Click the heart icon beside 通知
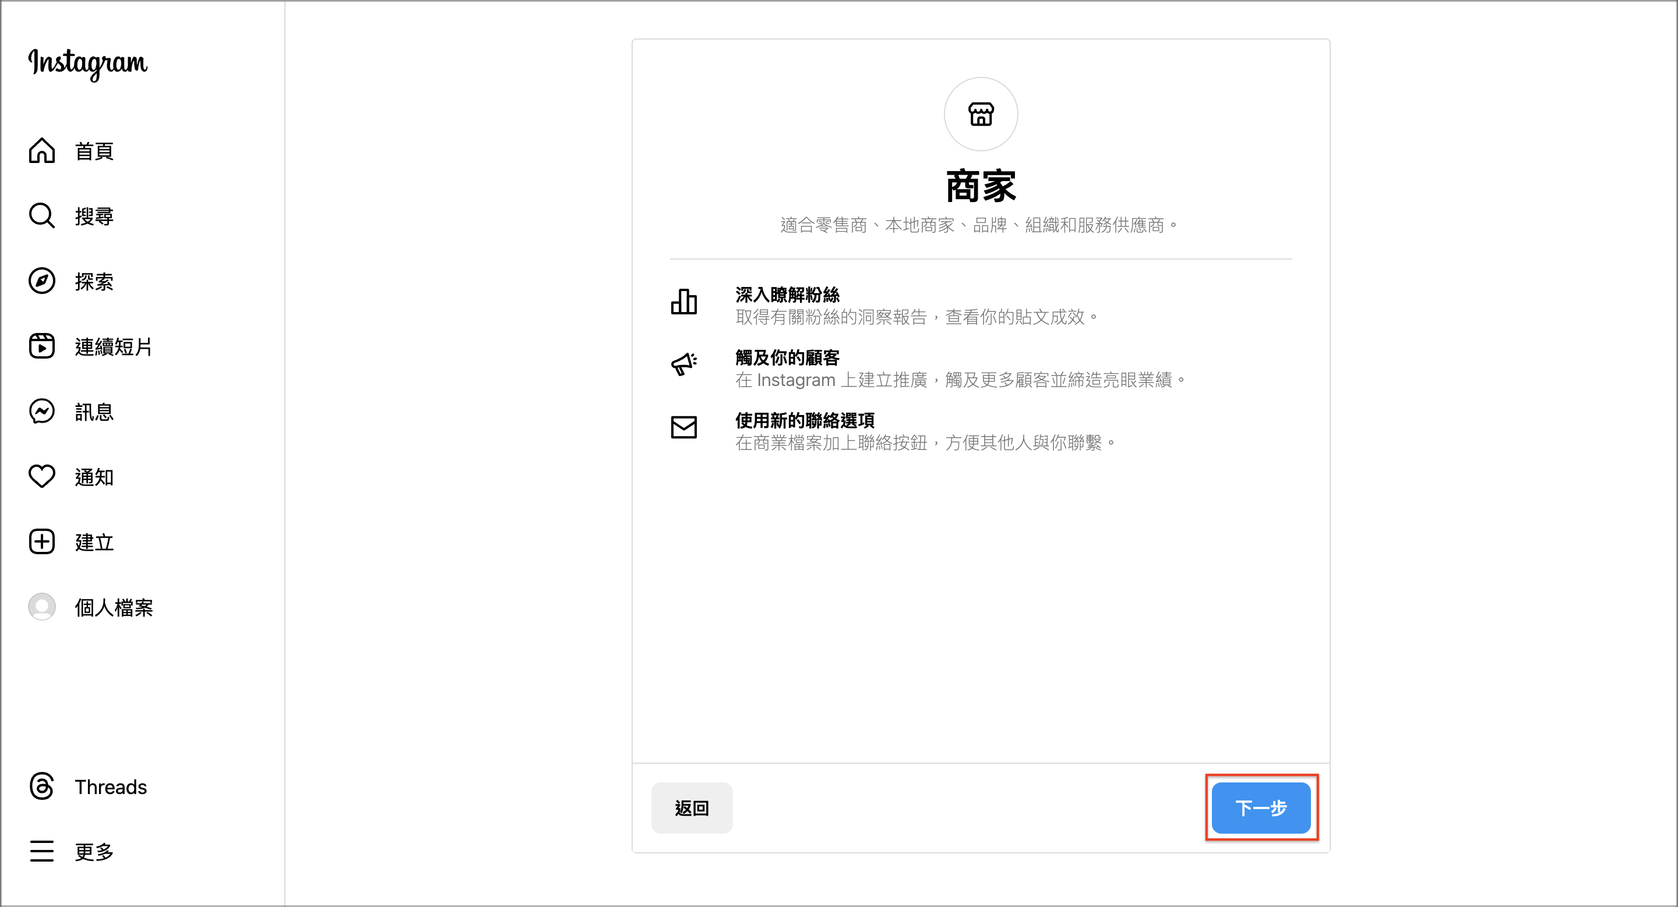Image resolution: width=1678 pixels, height=907 pixels. tap(42, 476)
